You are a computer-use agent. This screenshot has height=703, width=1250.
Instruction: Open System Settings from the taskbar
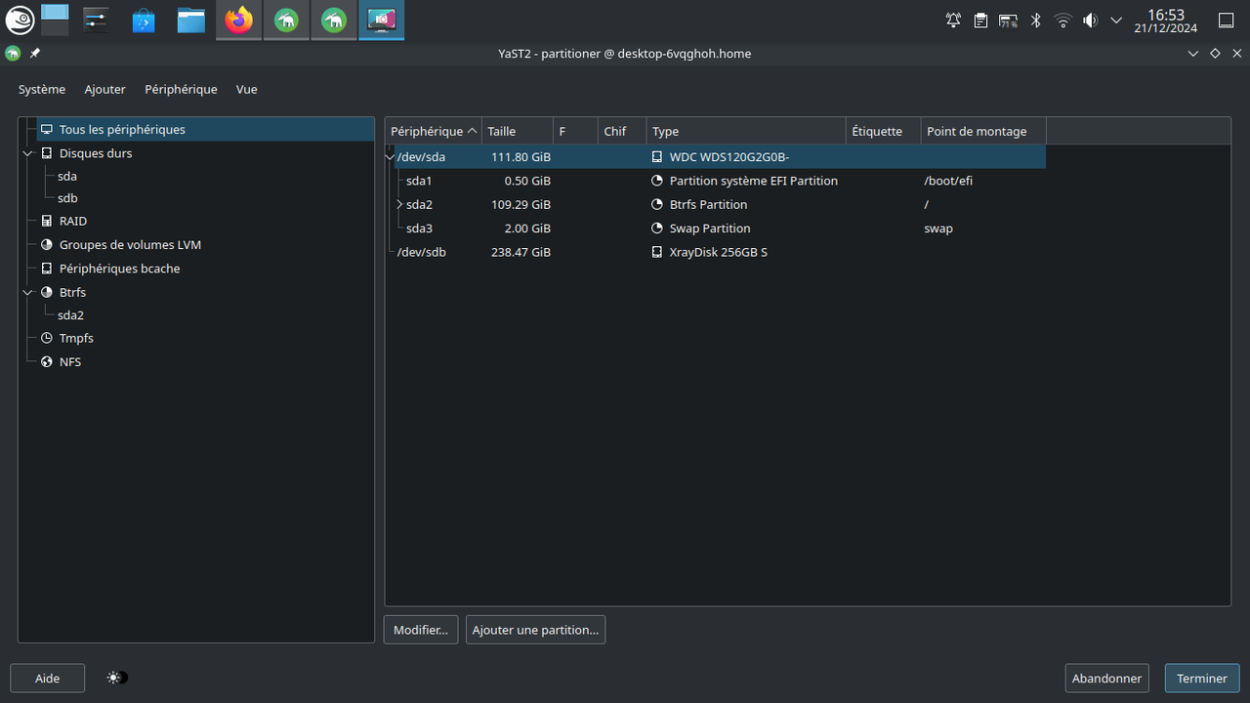point(96,20)
